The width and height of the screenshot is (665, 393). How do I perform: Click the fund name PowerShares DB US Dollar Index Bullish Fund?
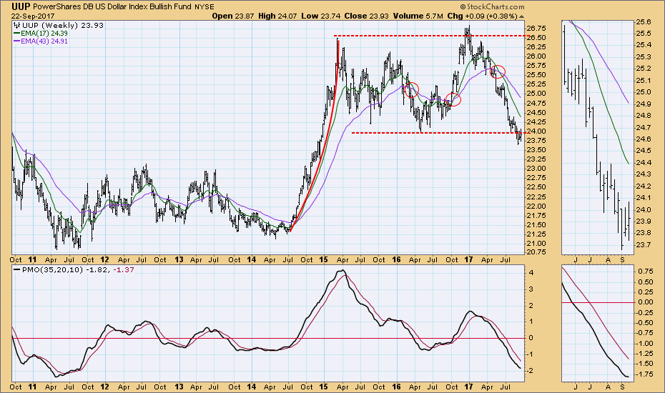[x=112, y=6]
